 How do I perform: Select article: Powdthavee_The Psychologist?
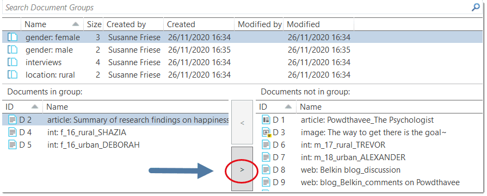pyautogui.click(x=367, y=119)
